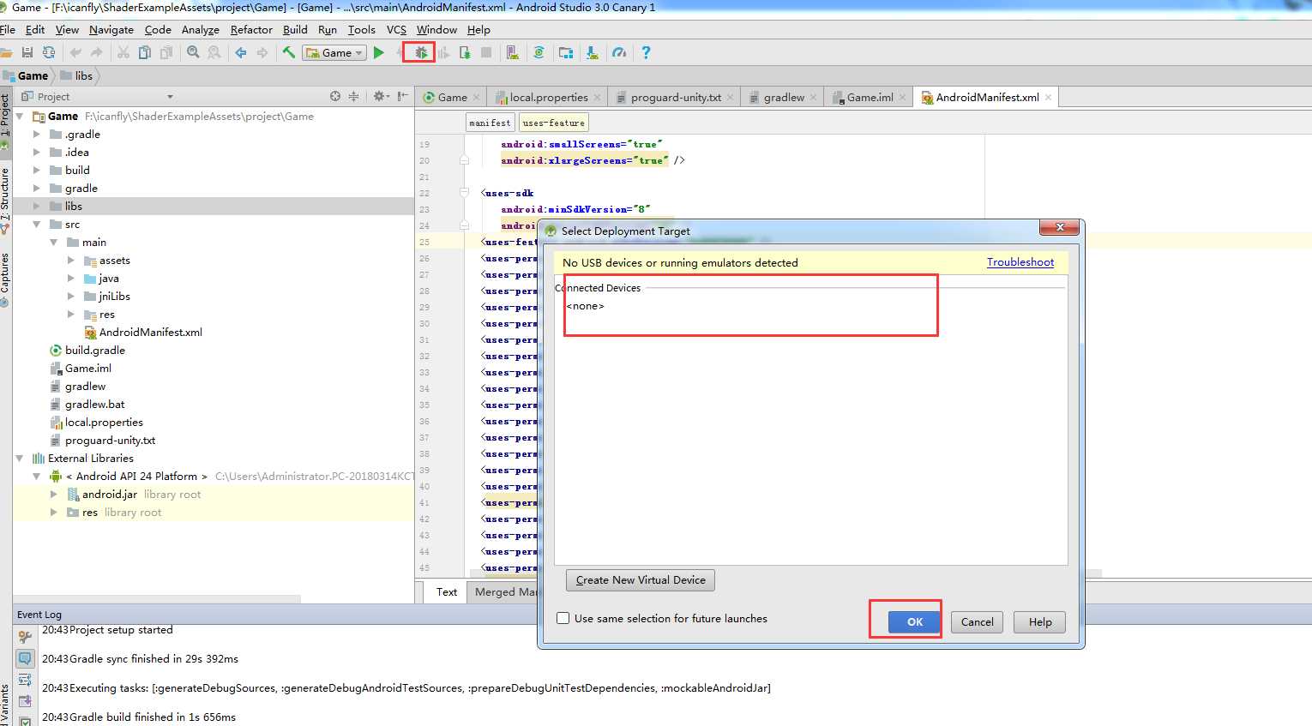The height and width of the screenshot is (726, 1312).
Task: Open the Build menu
Action: point(295,30)
